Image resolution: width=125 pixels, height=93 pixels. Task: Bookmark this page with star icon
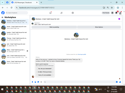(x=112, y=8)
